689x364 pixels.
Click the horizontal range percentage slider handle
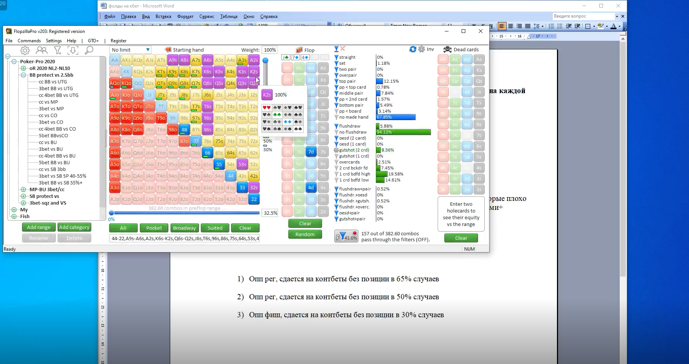click(x=111, y=213)
